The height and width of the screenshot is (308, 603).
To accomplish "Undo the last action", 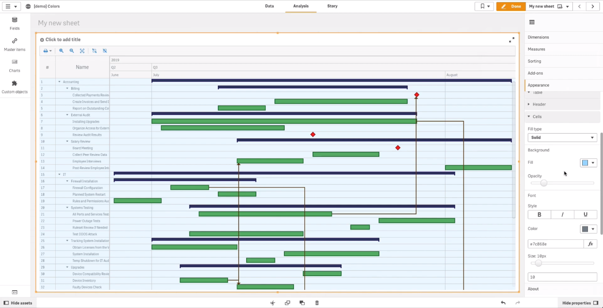I will coord(503,303).
